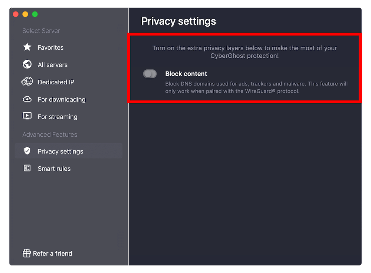Click the Block content label

tap(186, 74)
